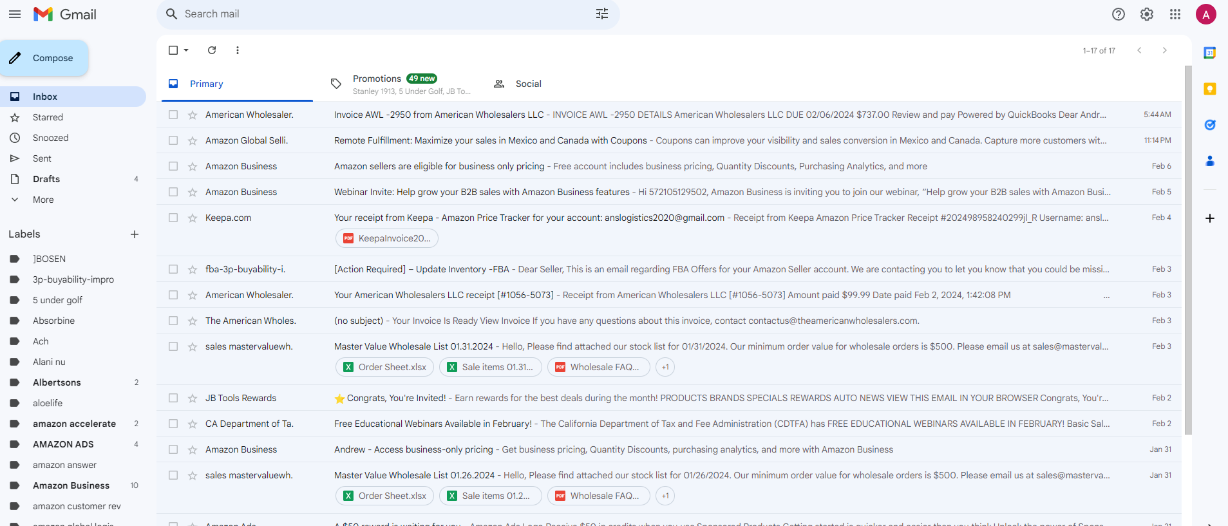Viewport: 1228px width, 526px height.
Task: Open the Sale items 01.31 attachment chip
Action: pyautogui.click(x=491, y=367)
